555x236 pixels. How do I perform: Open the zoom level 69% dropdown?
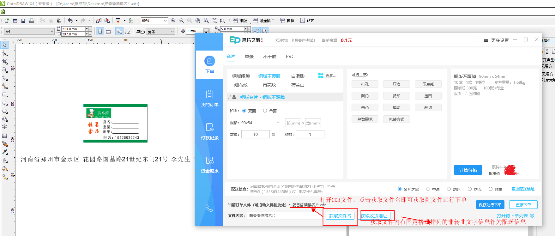click(x=165, y=21)
